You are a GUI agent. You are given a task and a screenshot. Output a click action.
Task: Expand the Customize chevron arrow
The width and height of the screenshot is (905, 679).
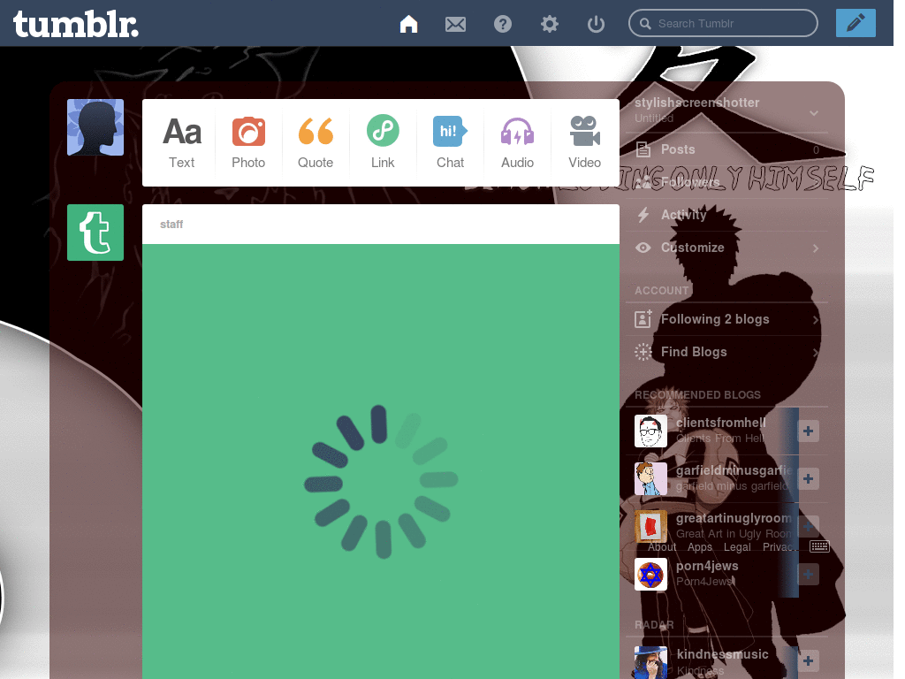[x=816, y=248]
